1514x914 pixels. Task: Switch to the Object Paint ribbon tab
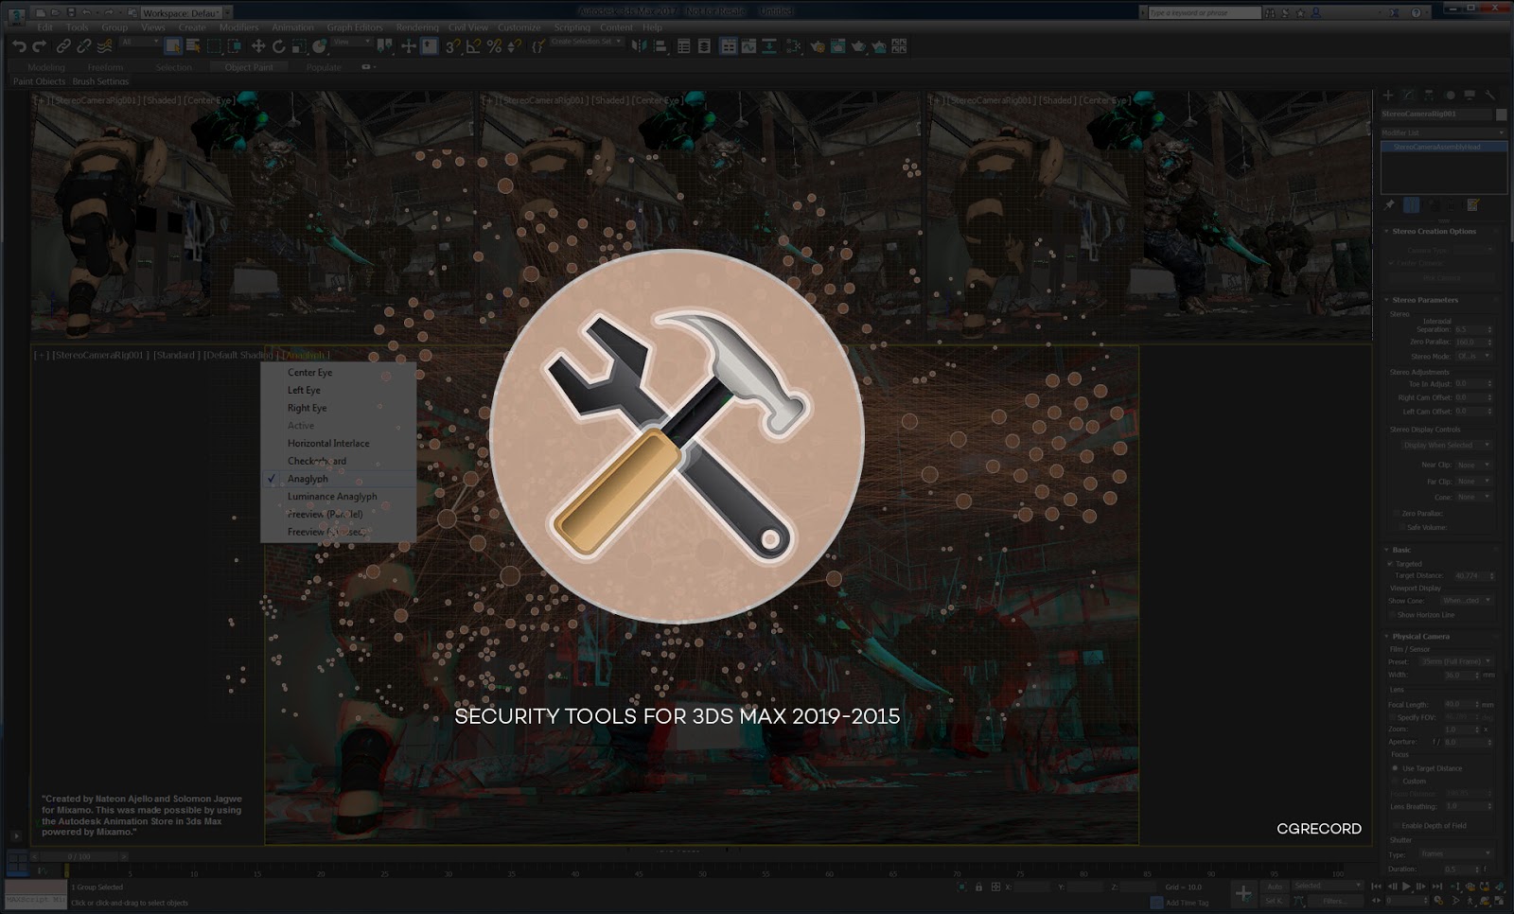pyautogui.click(x=249, y=67)
